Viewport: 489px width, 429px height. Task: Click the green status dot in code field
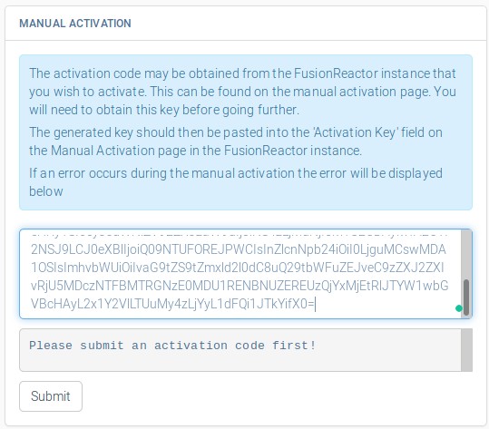[459, 308]
